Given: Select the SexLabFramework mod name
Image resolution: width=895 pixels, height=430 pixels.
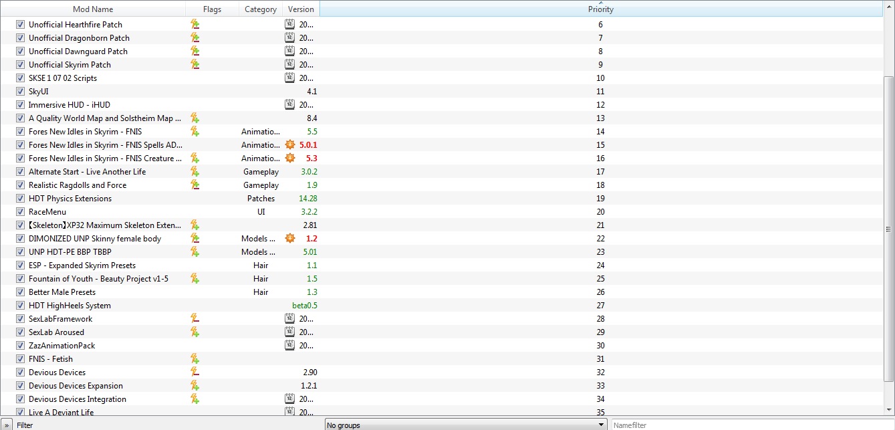Looking at the screenshot, I should coord(60,318).
